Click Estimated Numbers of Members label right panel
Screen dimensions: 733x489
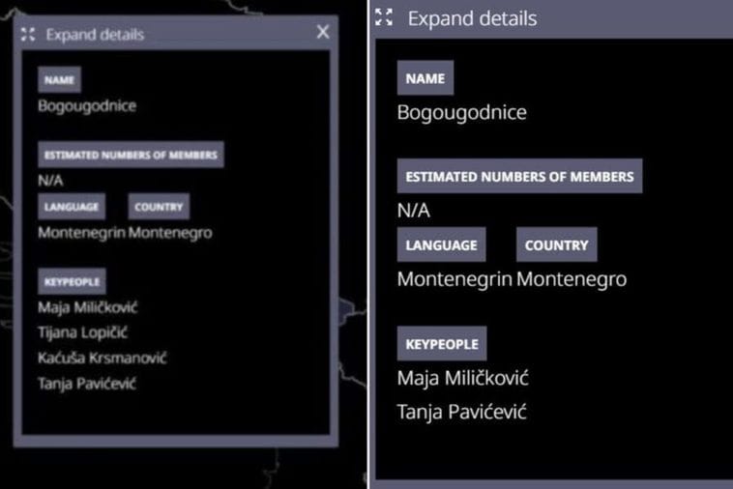click(520, 176)
